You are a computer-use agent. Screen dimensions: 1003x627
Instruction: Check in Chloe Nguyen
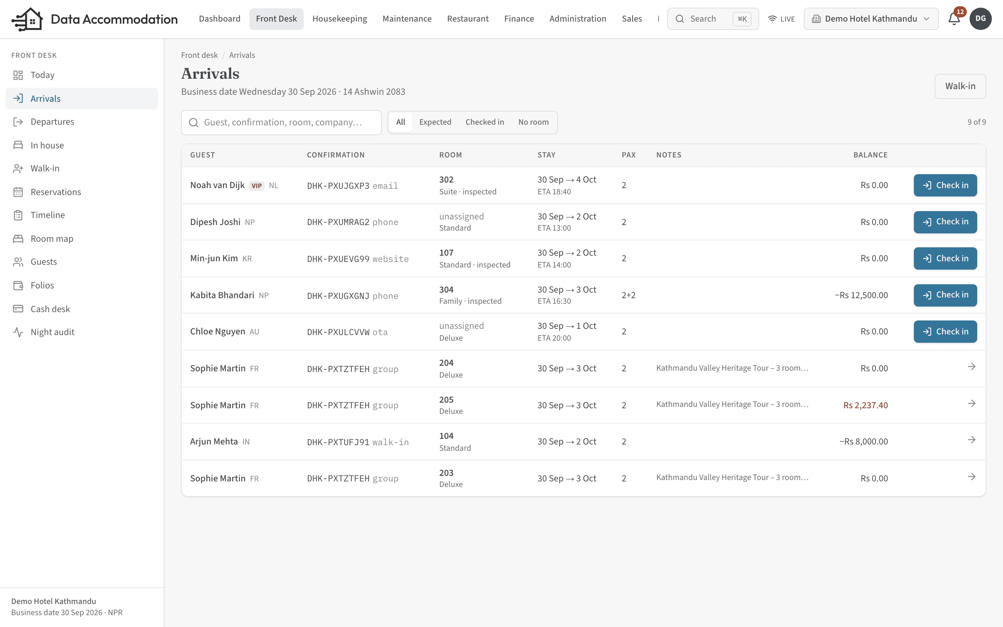pyautogui.click(x=946, y=332)
